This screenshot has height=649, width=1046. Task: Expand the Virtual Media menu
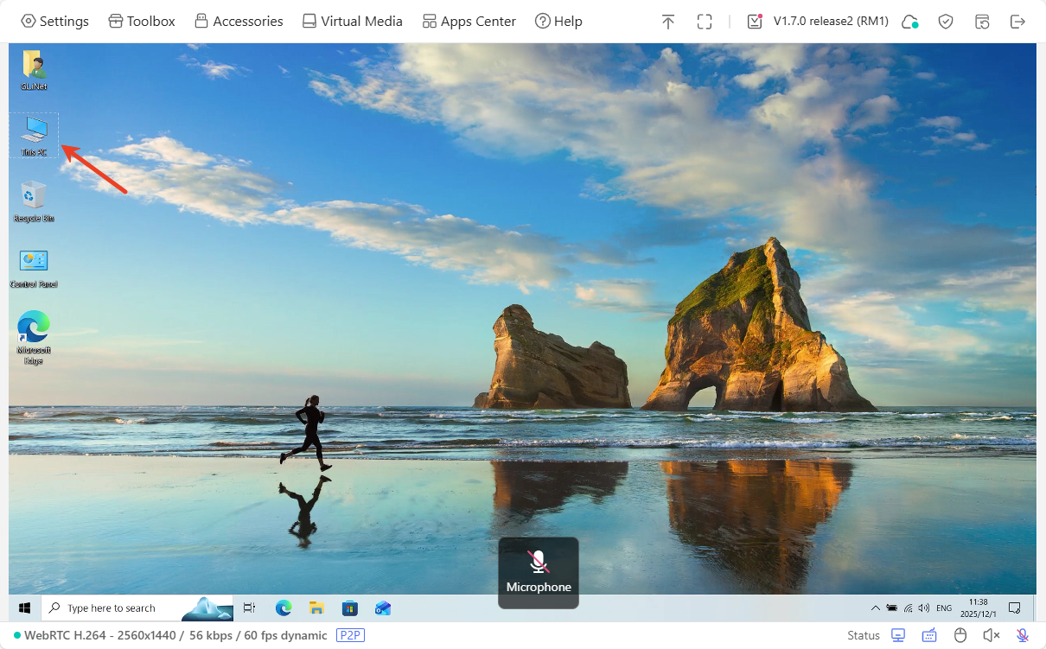coord(352,22)
